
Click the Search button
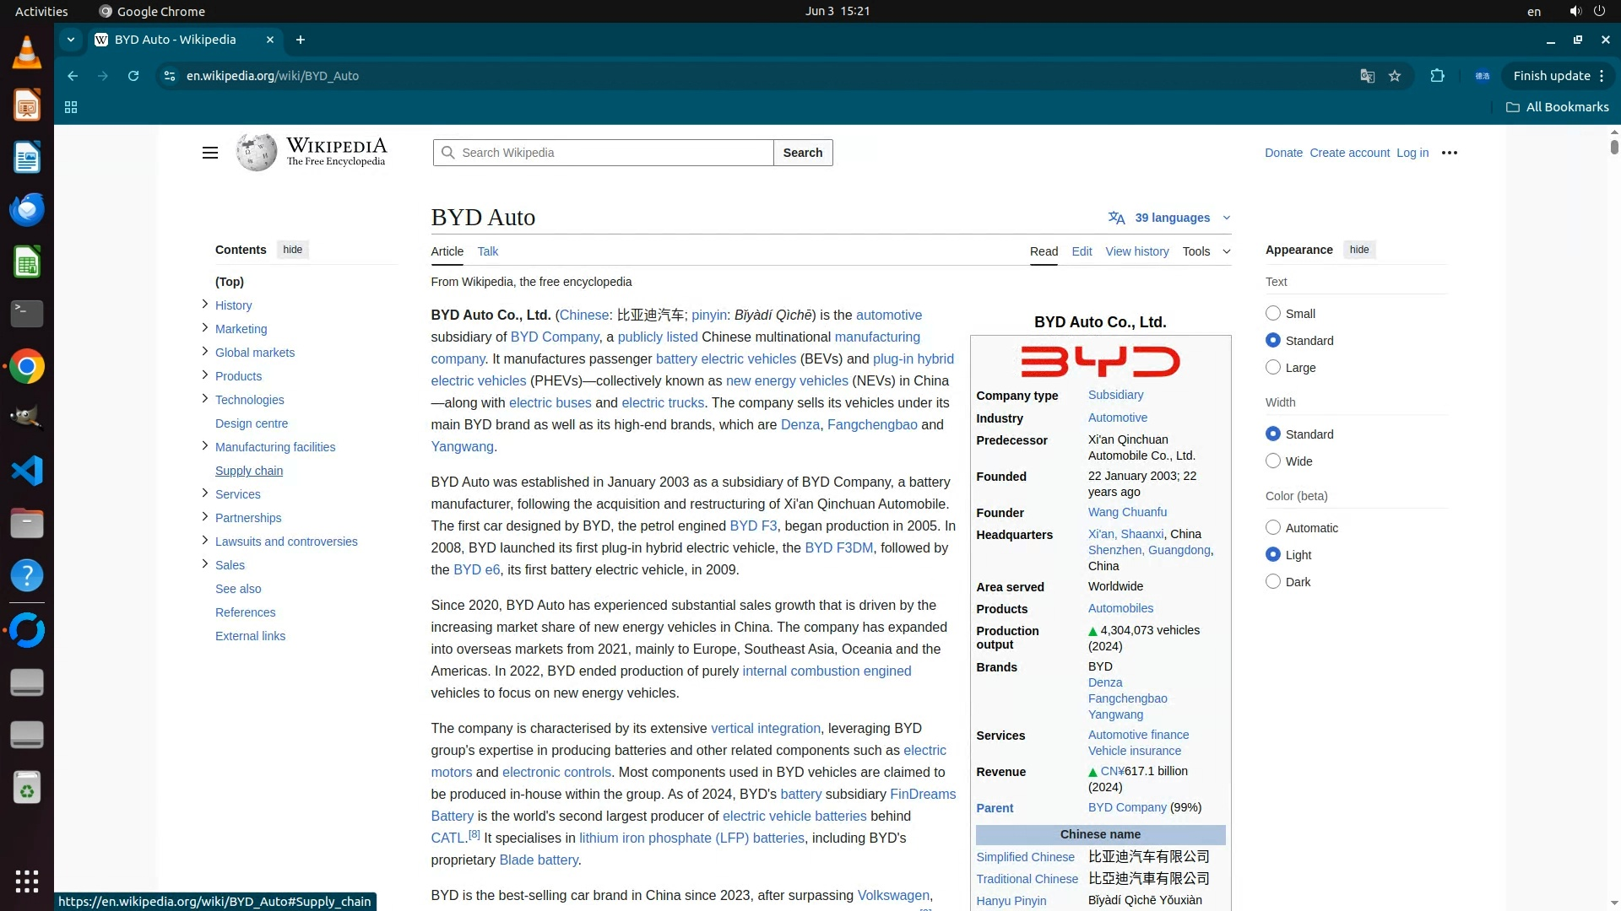[x=802, y=153]
